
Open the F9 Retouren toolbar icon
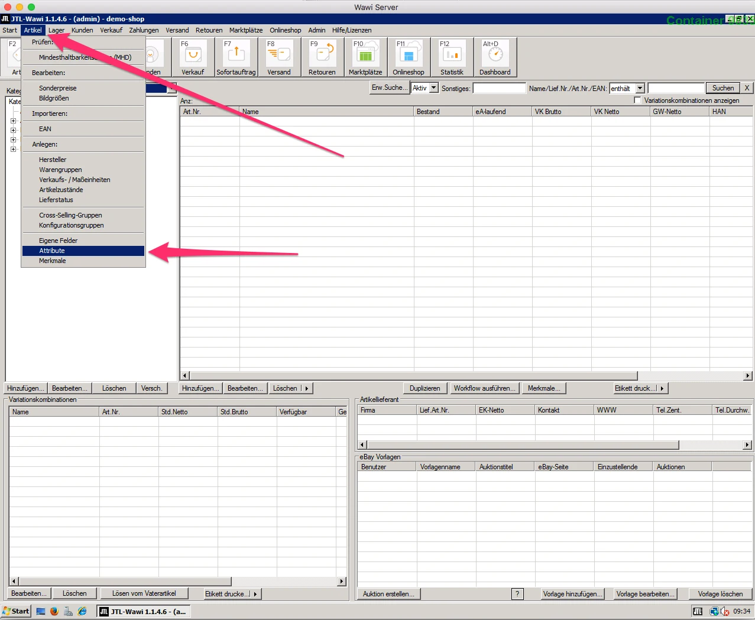pos(322,57)
